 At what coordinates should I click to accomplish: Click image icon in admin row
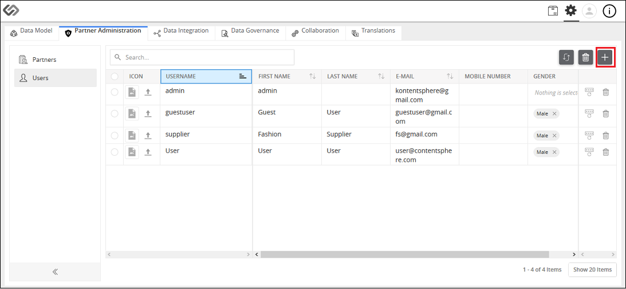click(x=132, y=92)
